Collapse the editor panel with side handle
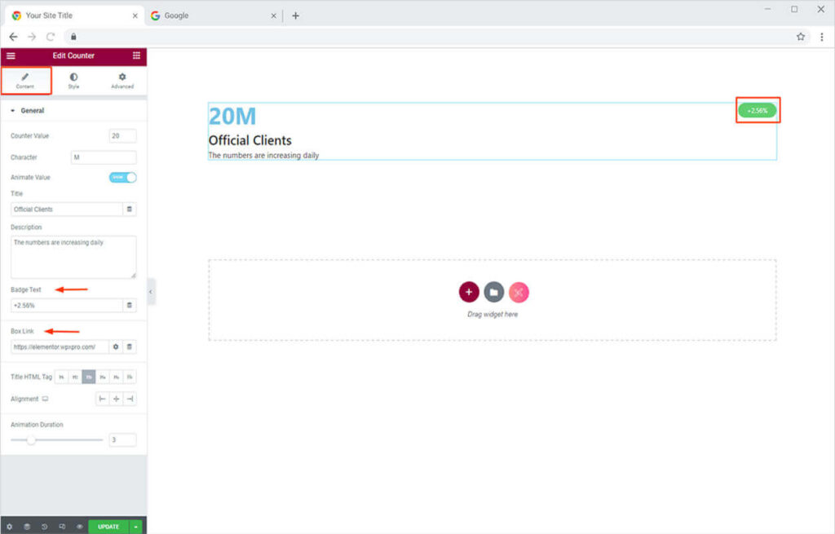Screen dimensions: 835x534 [151, 291]
